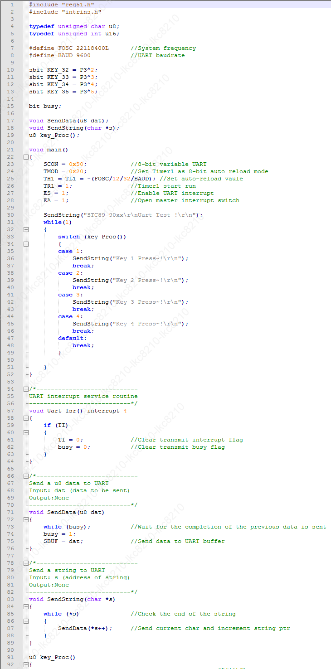Collapse the SendData function body fold at line 72

tap(25, 519)
